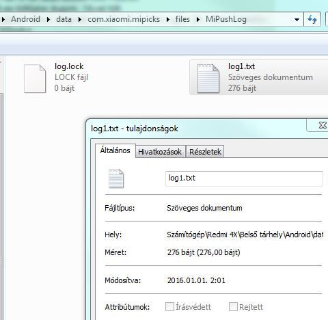Click the modified date 2016.01.01. 2:01
This screenshot has height=320, width=328.
[x=196, y=280]
